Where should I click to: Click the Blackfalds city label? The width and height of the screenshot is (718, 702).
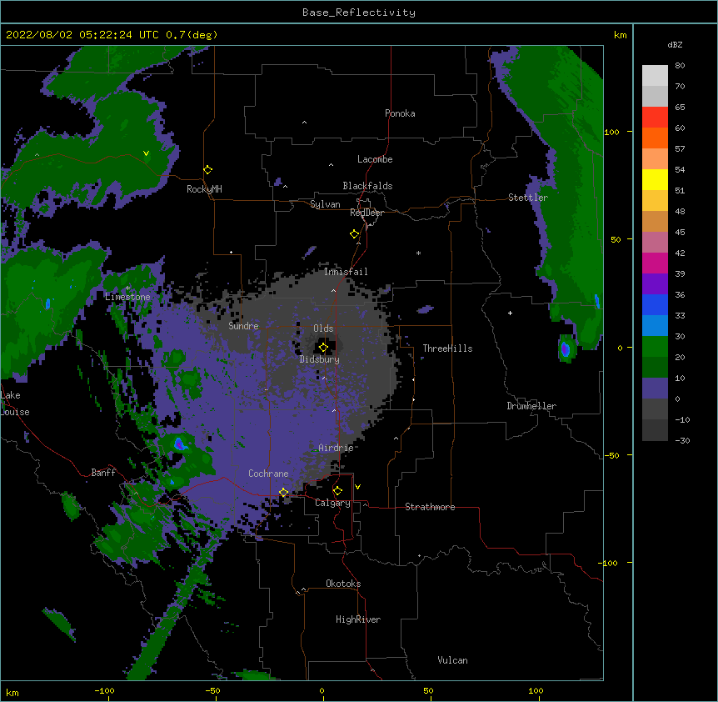pyautogui.click(x=367, y=186)
